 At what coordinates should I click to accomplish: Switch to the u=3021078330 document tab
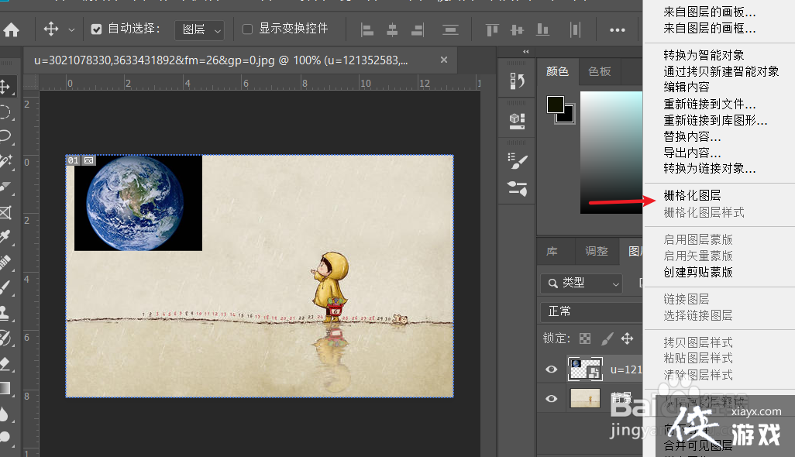coord(221,60)
